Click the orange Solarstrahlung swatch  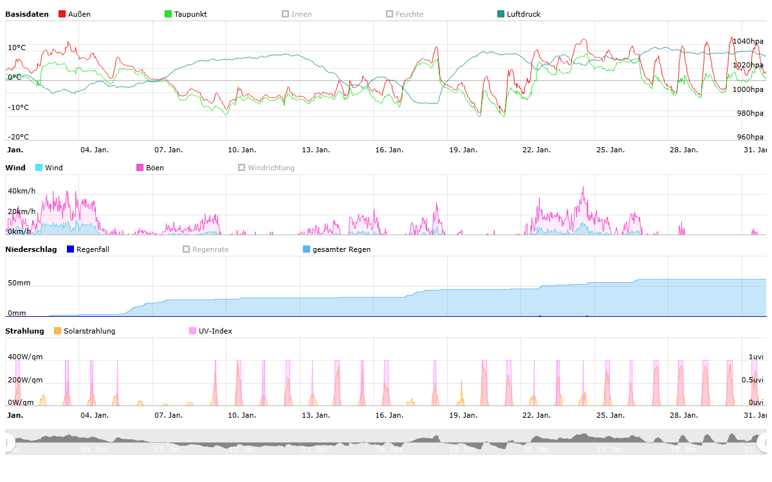(58, 331)
